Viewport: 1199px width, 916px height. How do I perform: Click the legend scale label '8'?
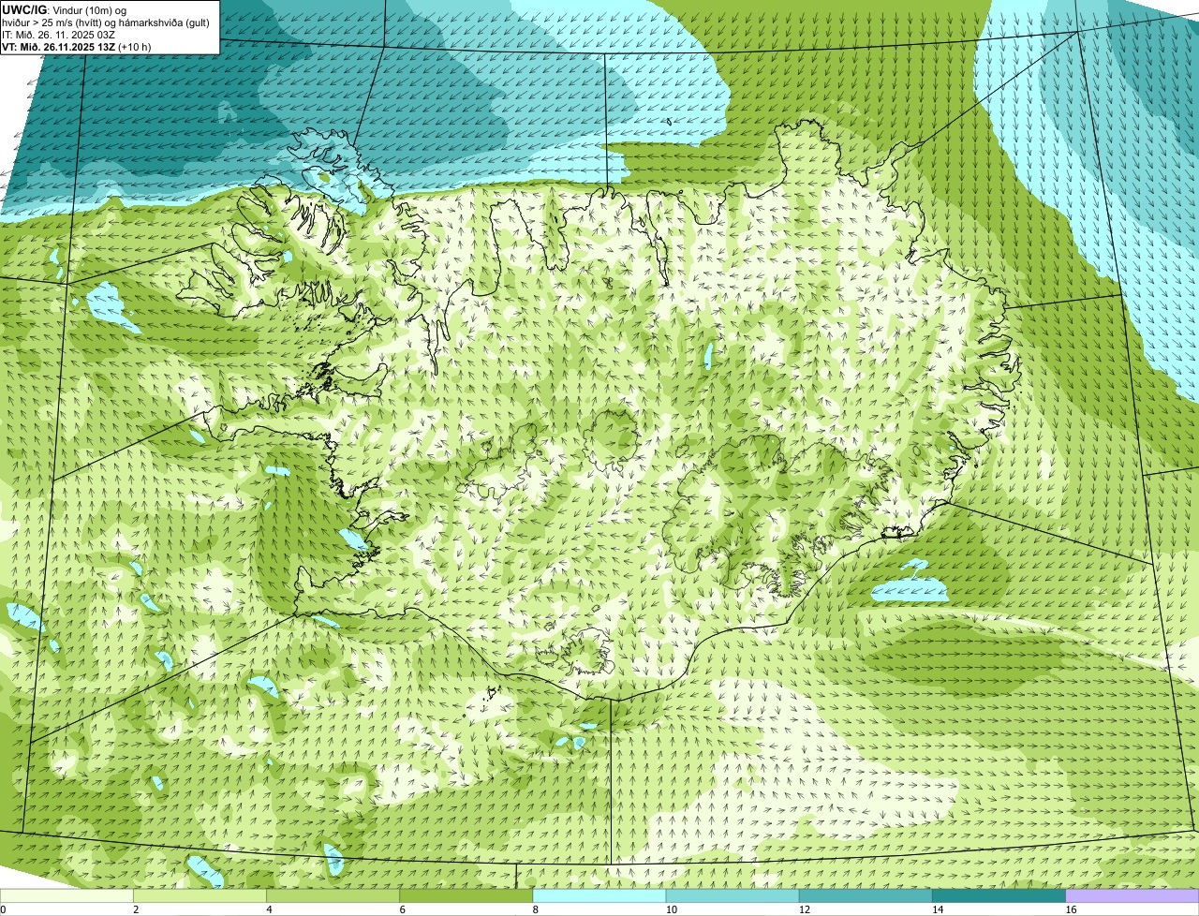(536, 909)
